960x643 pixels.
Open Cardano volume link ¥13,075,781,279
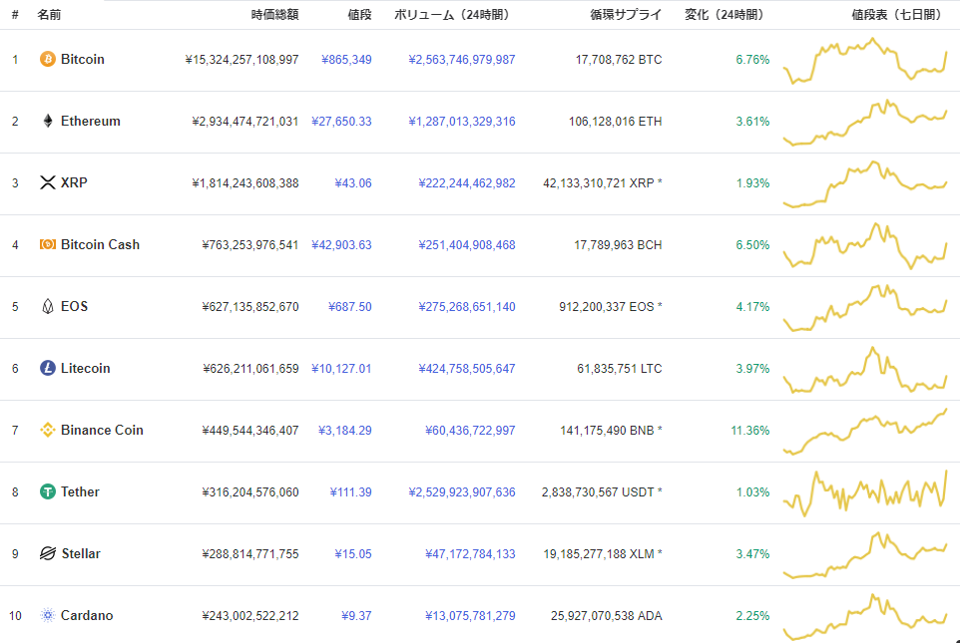(x=470, y=616)
